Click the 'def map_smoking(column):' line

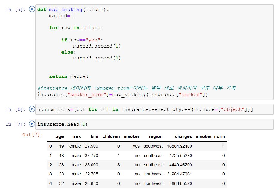(x=73, y=10)
